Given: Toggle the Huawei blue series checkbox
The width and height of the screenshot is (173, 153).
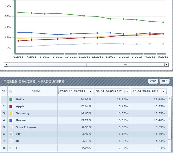Looking at the screenshot, I should (11, 120).
